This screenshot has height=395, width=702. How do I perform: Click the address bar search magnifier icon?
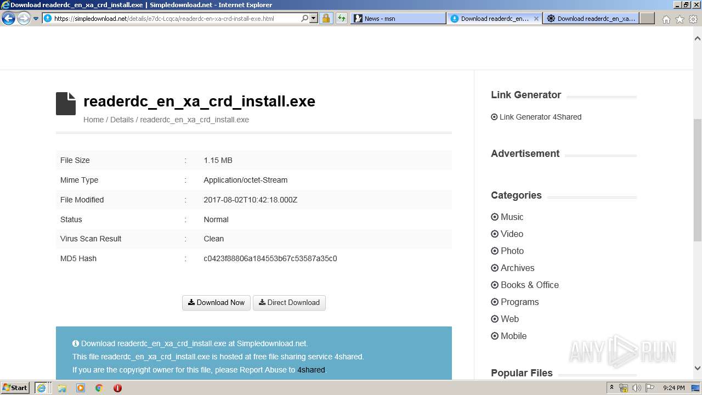coord(305,18)
